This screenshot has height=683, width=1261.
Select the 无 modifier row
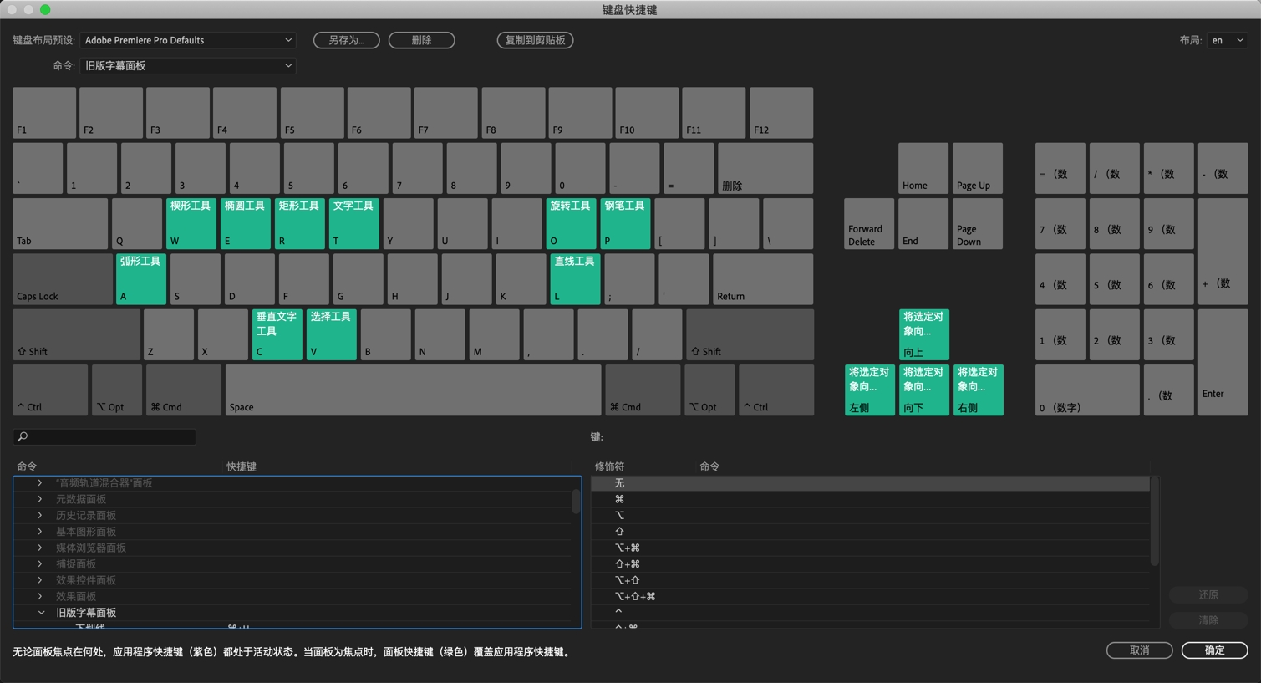tap(871, 483)
